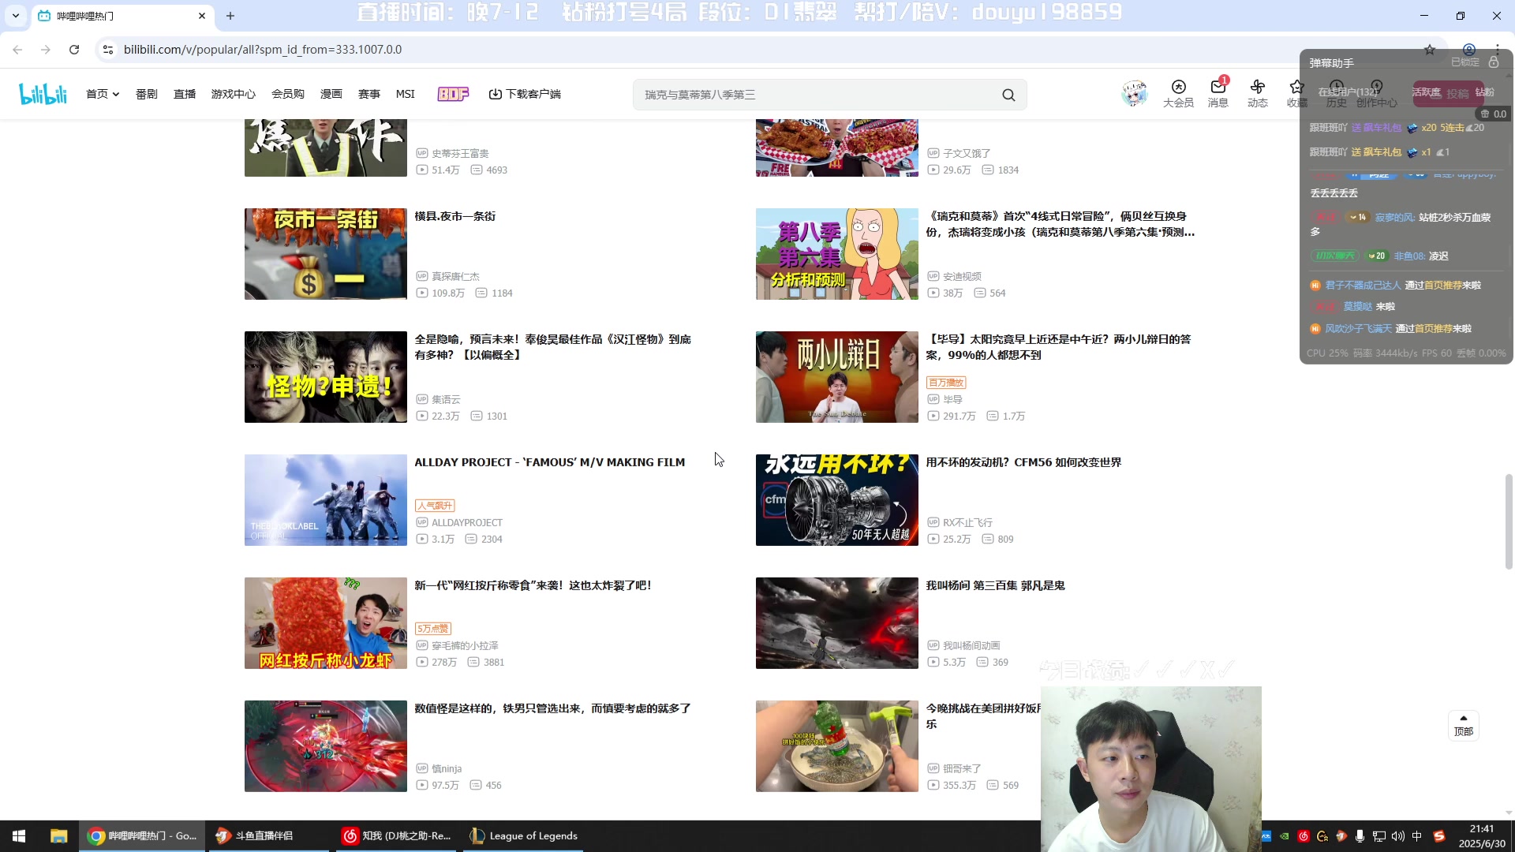
Task: Click the system volume tray icon
Action: (1398, 836)
